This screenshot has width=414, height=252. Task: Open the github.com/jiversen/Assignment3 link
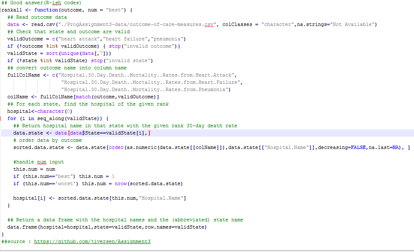click(92, 241)
